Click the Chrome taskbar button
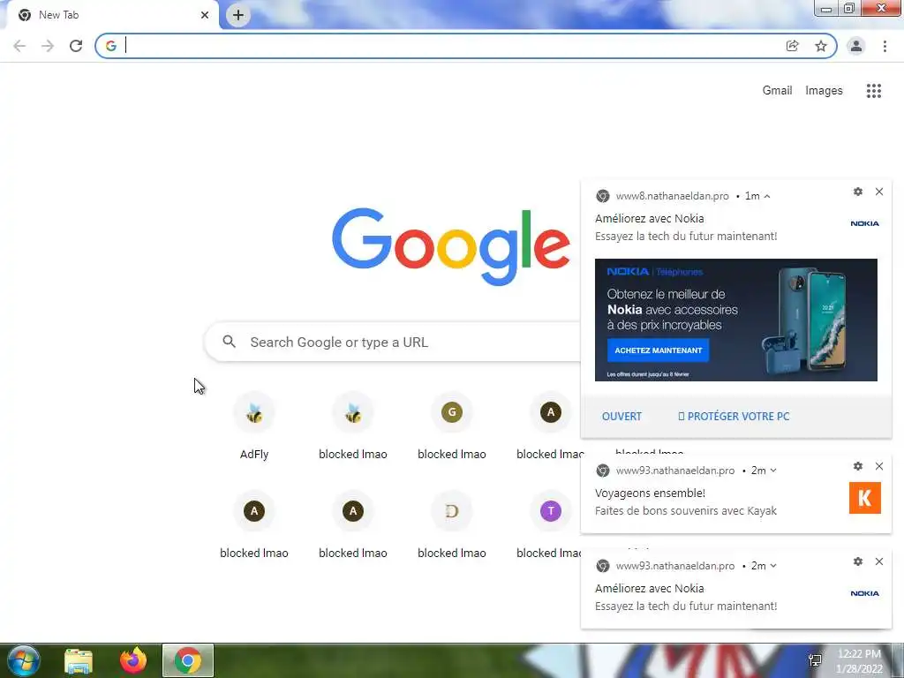This screenshot has width=904, height=678. tap(188, 660)
